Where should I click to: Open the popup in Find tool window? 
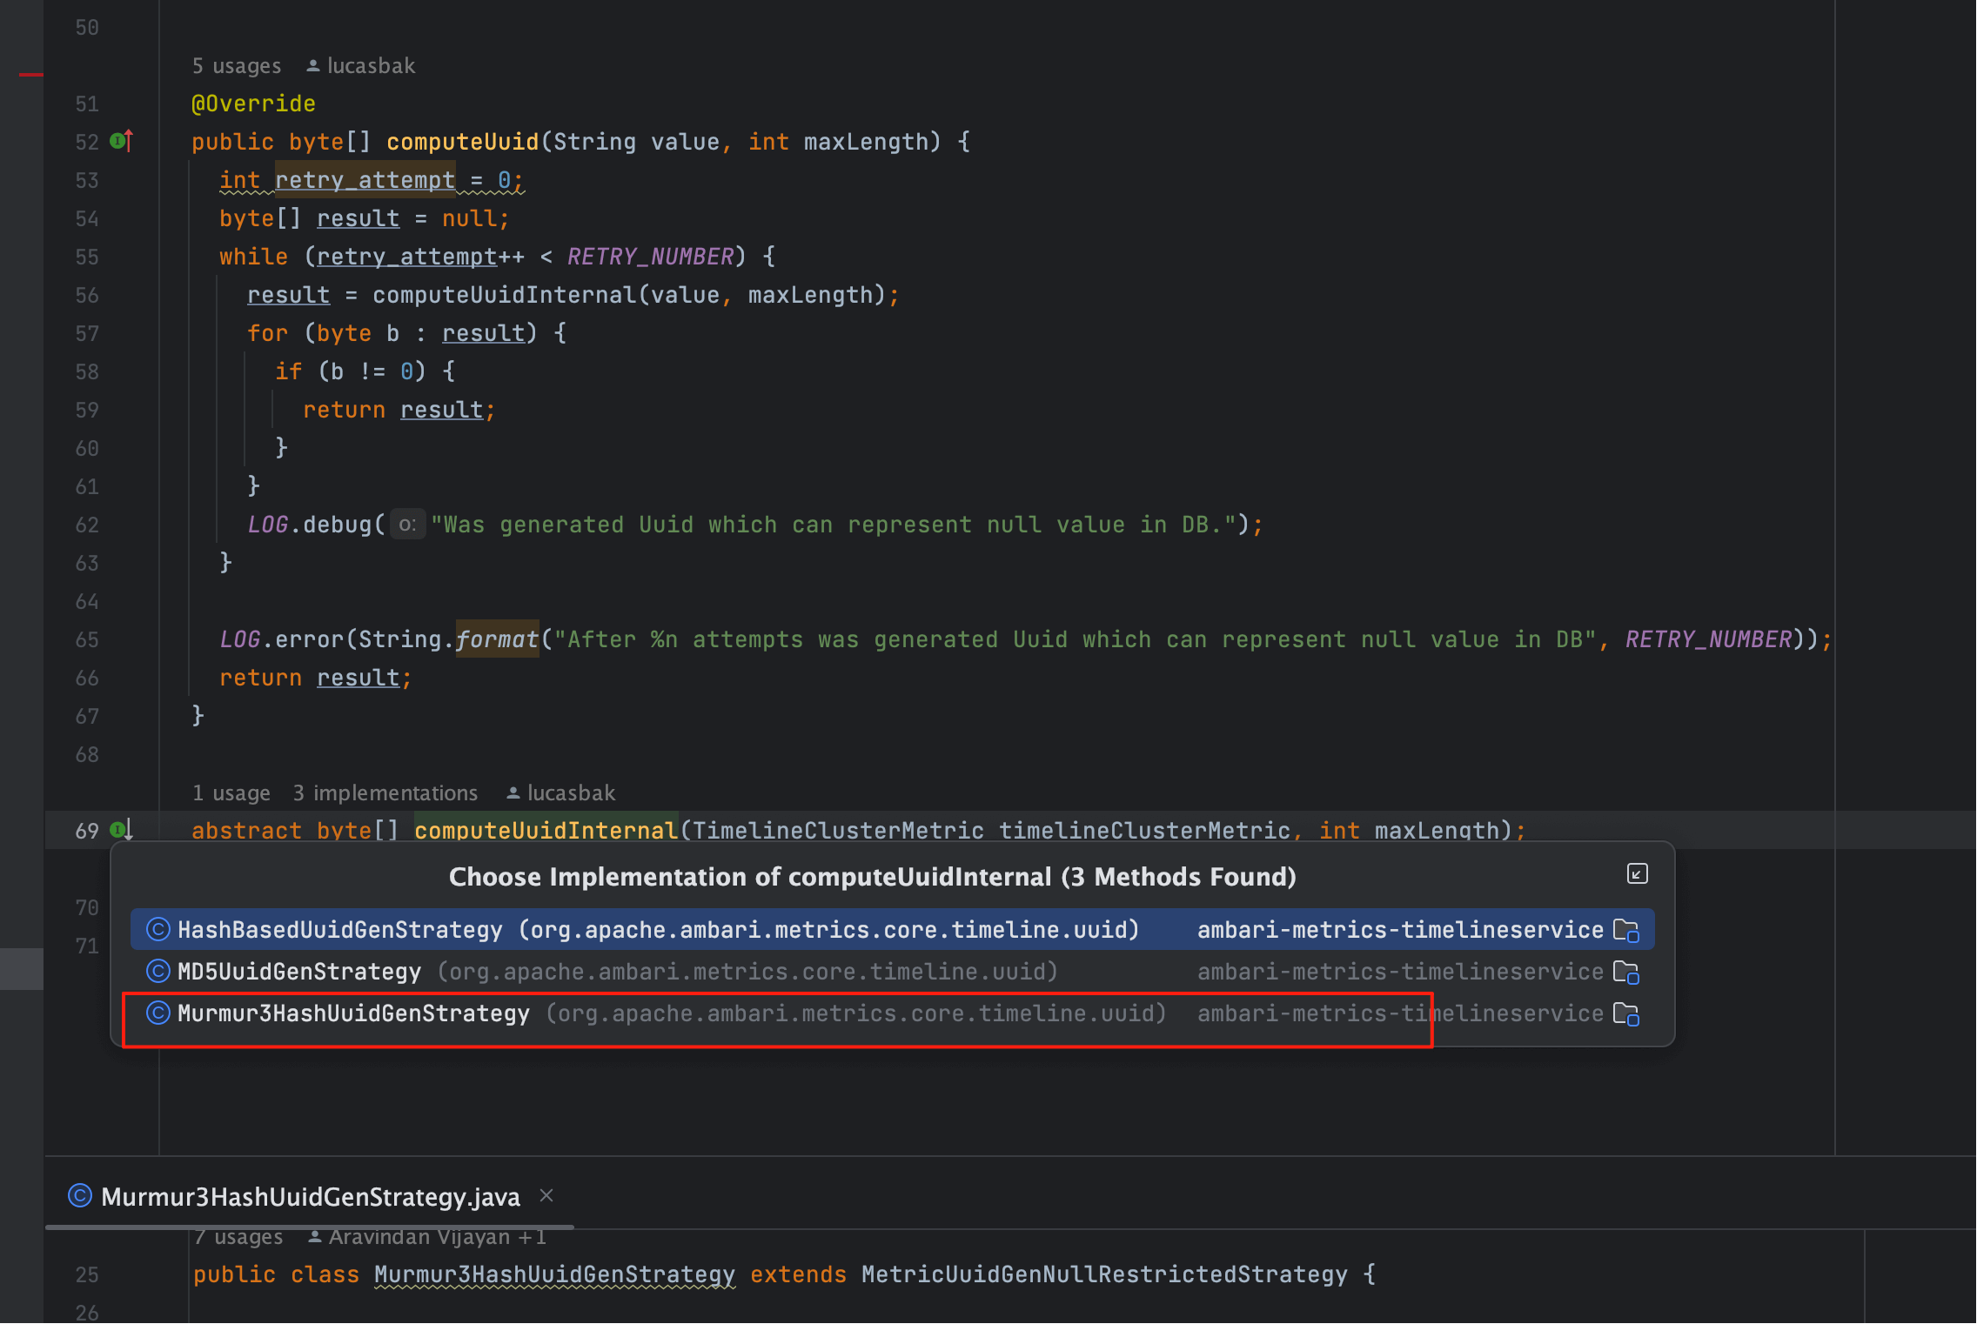[x=1637, y=874]
